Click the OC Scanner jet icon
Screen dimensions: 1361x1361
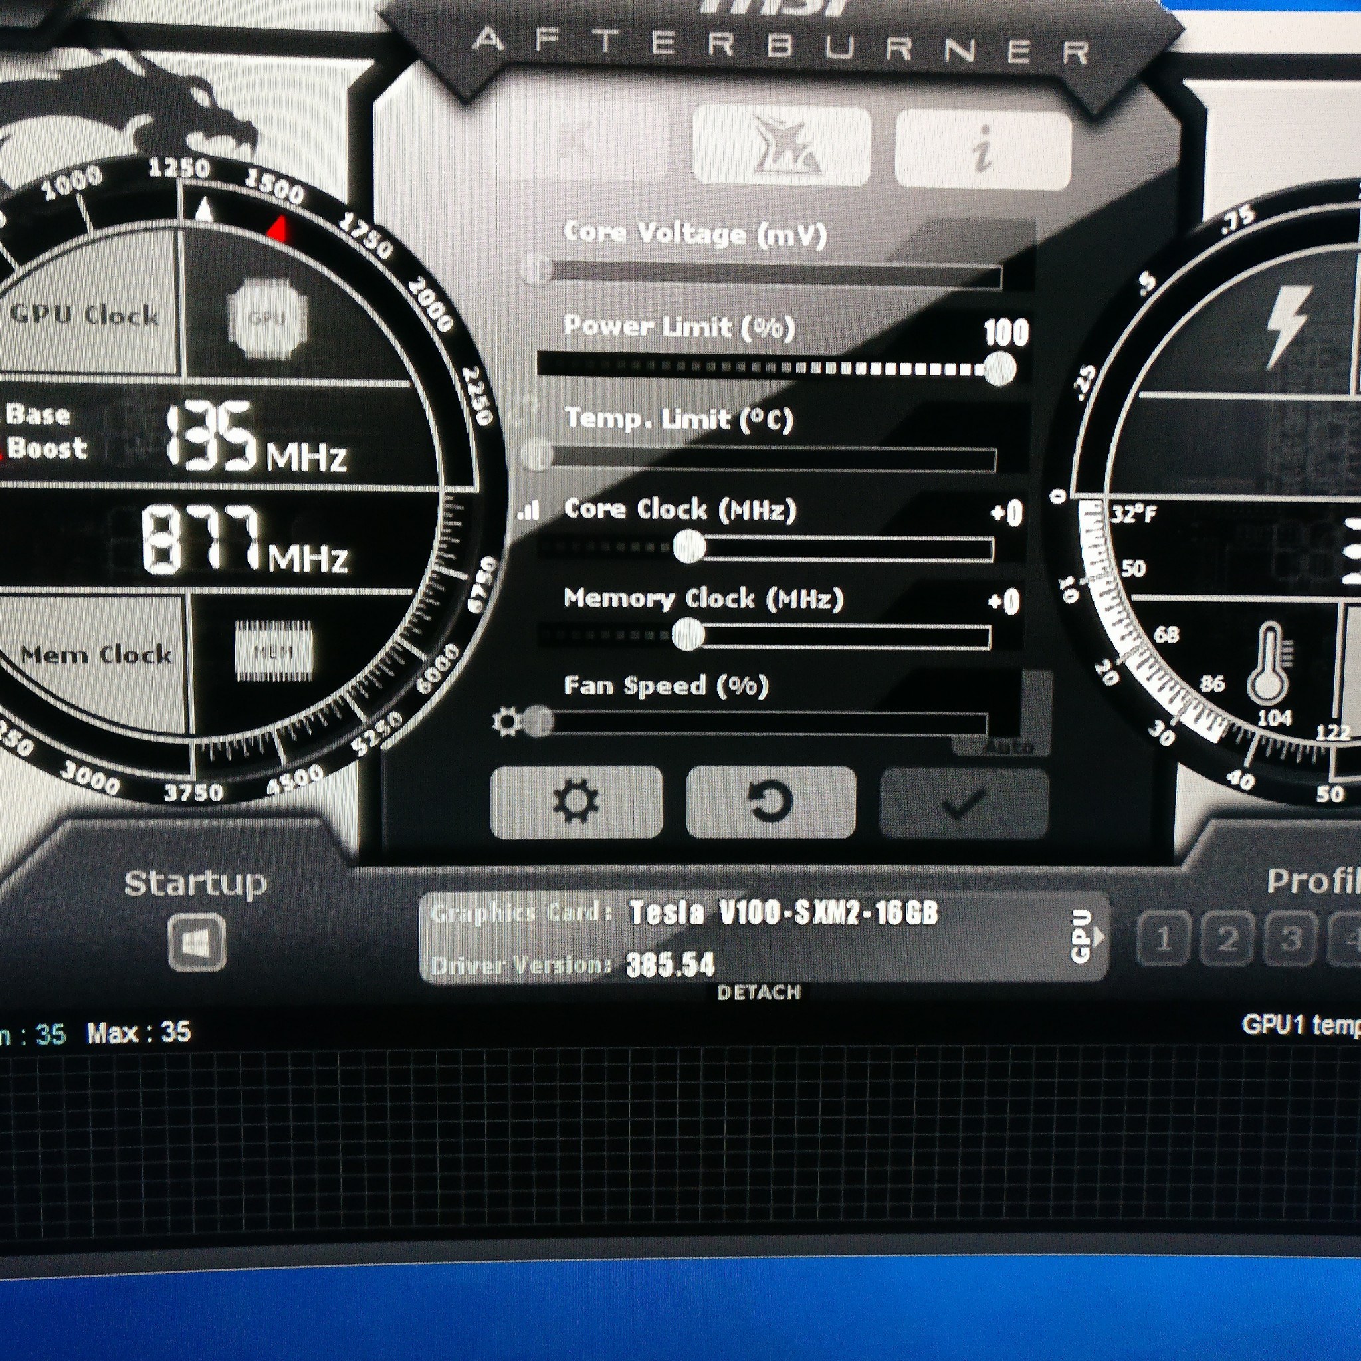pos(782,146)
